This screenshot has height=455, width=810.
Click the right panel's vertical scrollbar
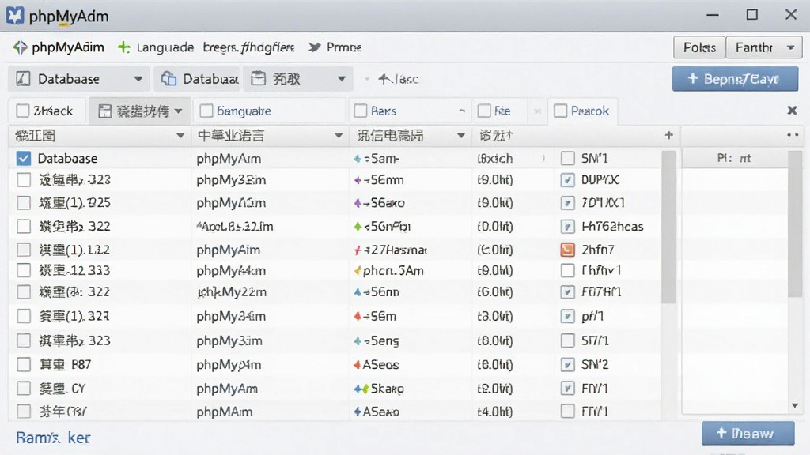click(x=795, y=224)
